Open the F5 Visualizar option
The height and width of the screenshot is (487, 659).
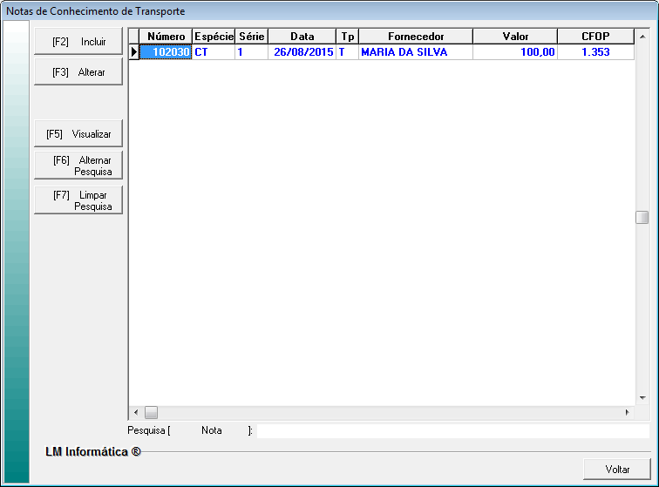coord(78,134)
